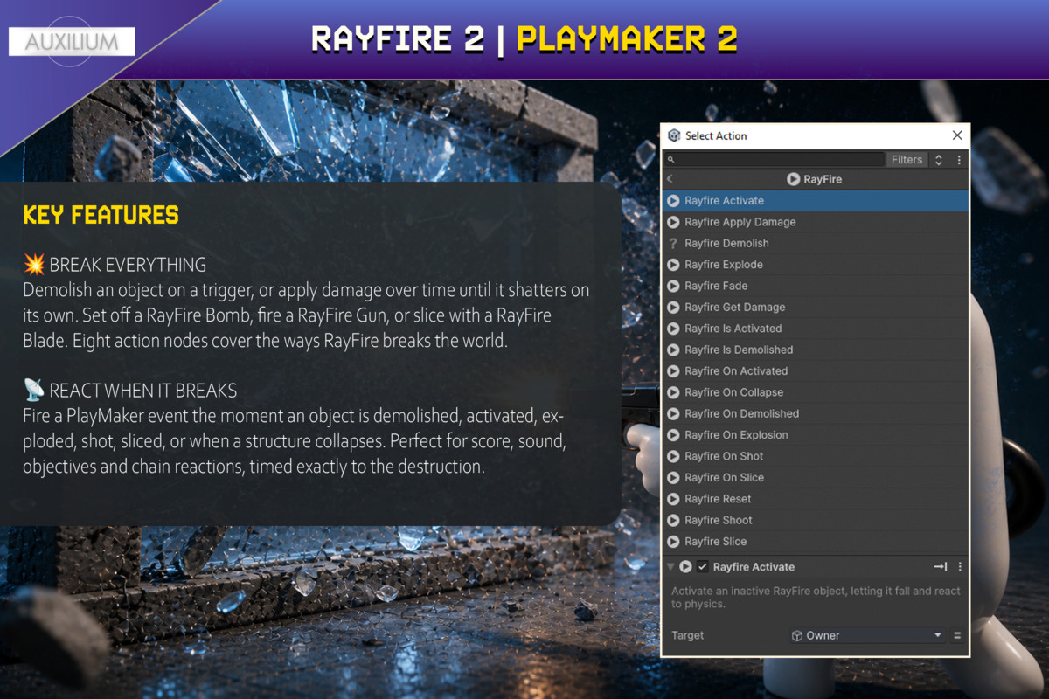
Task: Click the Select Action window title icon
Action: click(674, 135)
